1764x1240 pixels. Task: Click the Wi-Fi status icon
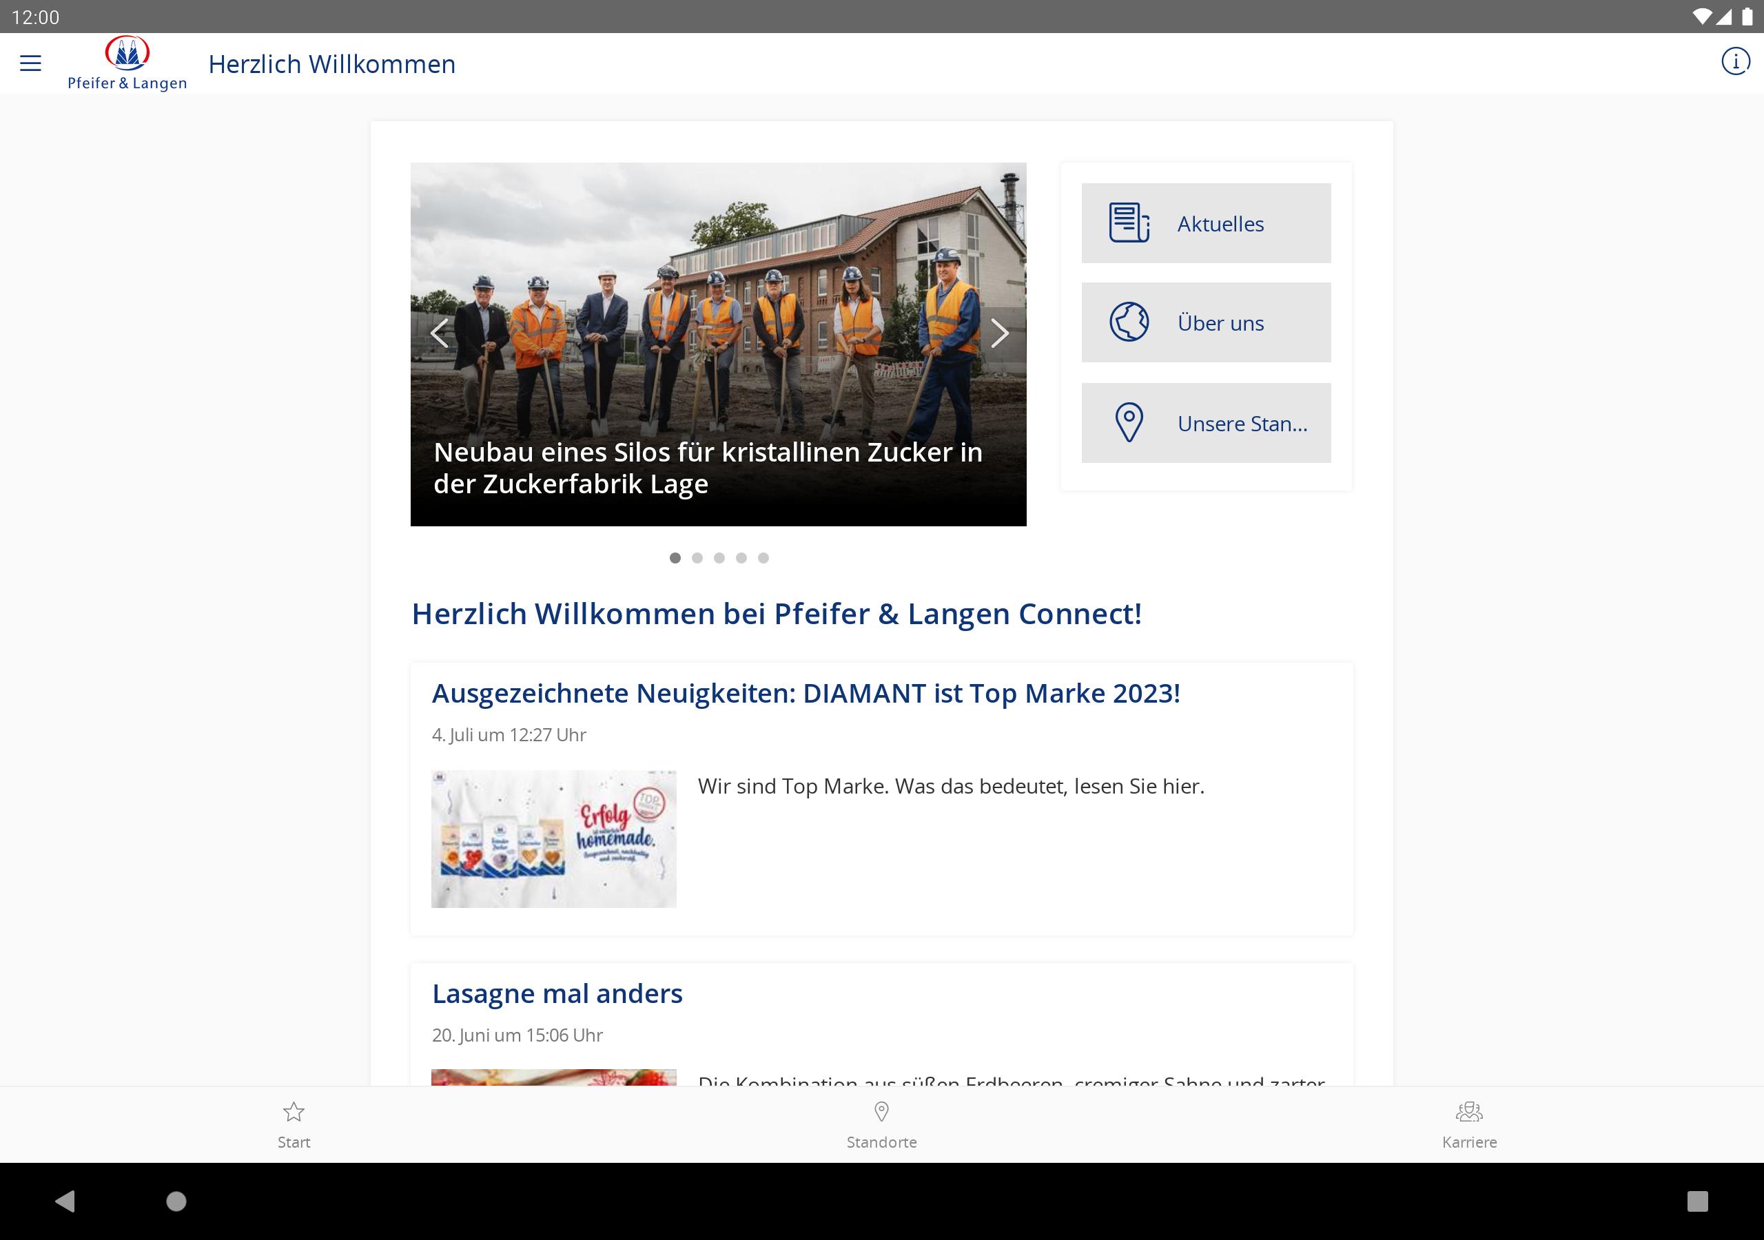click(1703, 16)
